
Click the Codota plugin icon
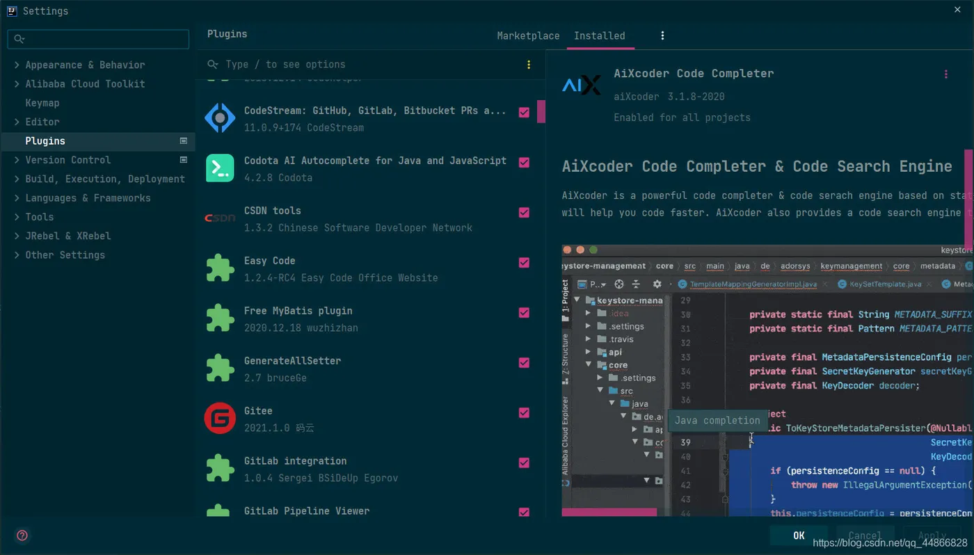pos(220,168)
